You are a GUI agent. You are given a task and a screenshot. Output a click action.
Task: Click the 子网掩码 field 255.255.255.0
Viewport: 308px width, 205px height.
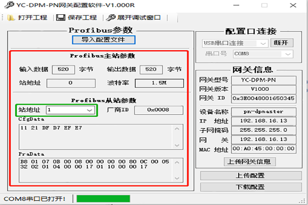coord(264,130)
